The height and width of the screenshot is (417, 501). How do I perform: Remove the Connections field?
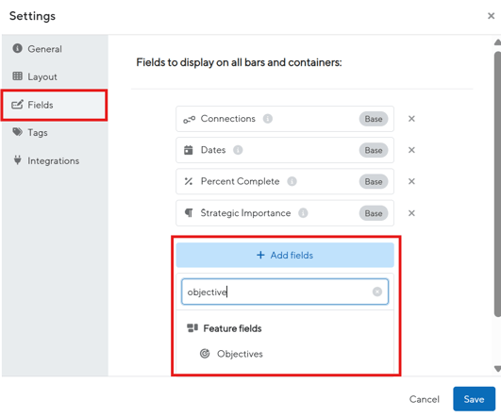(x=411, y=119)
